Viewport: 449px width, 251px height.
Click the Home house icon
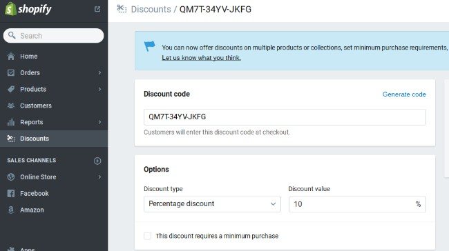click(11, 57)
